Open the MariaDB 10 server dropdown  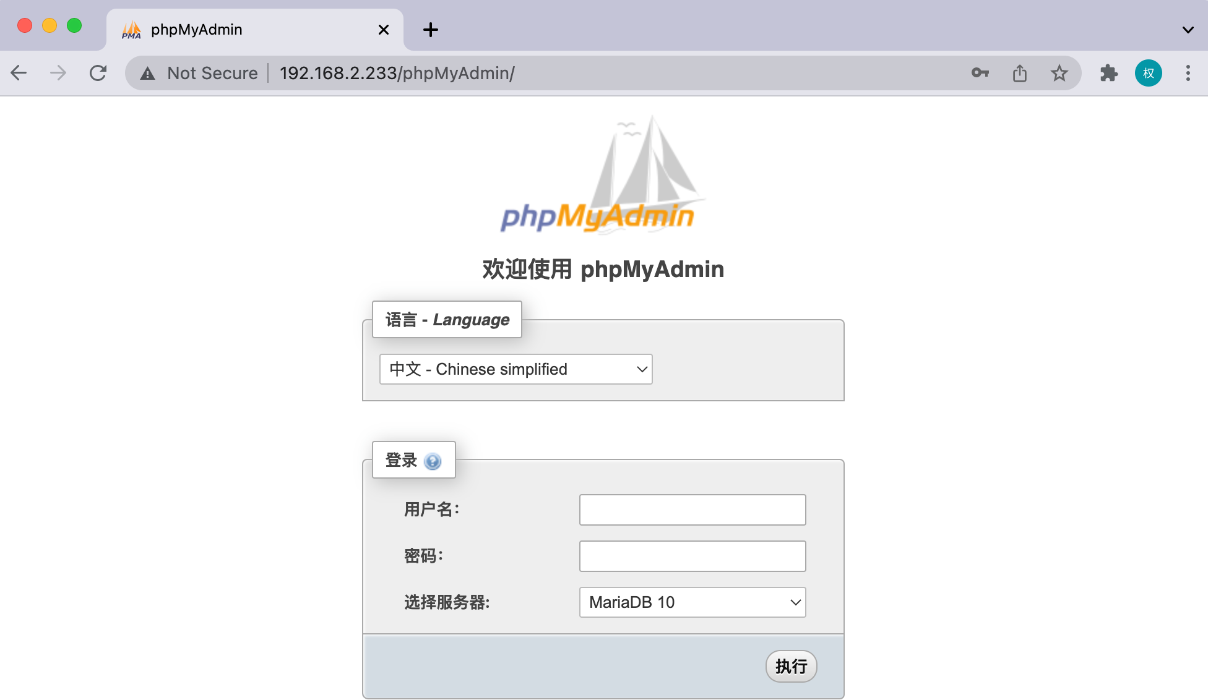(x=692, y=602)
